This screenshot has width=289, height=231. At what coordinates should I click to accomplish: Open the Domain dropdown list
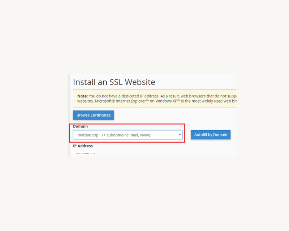click(x=128, y=135)
